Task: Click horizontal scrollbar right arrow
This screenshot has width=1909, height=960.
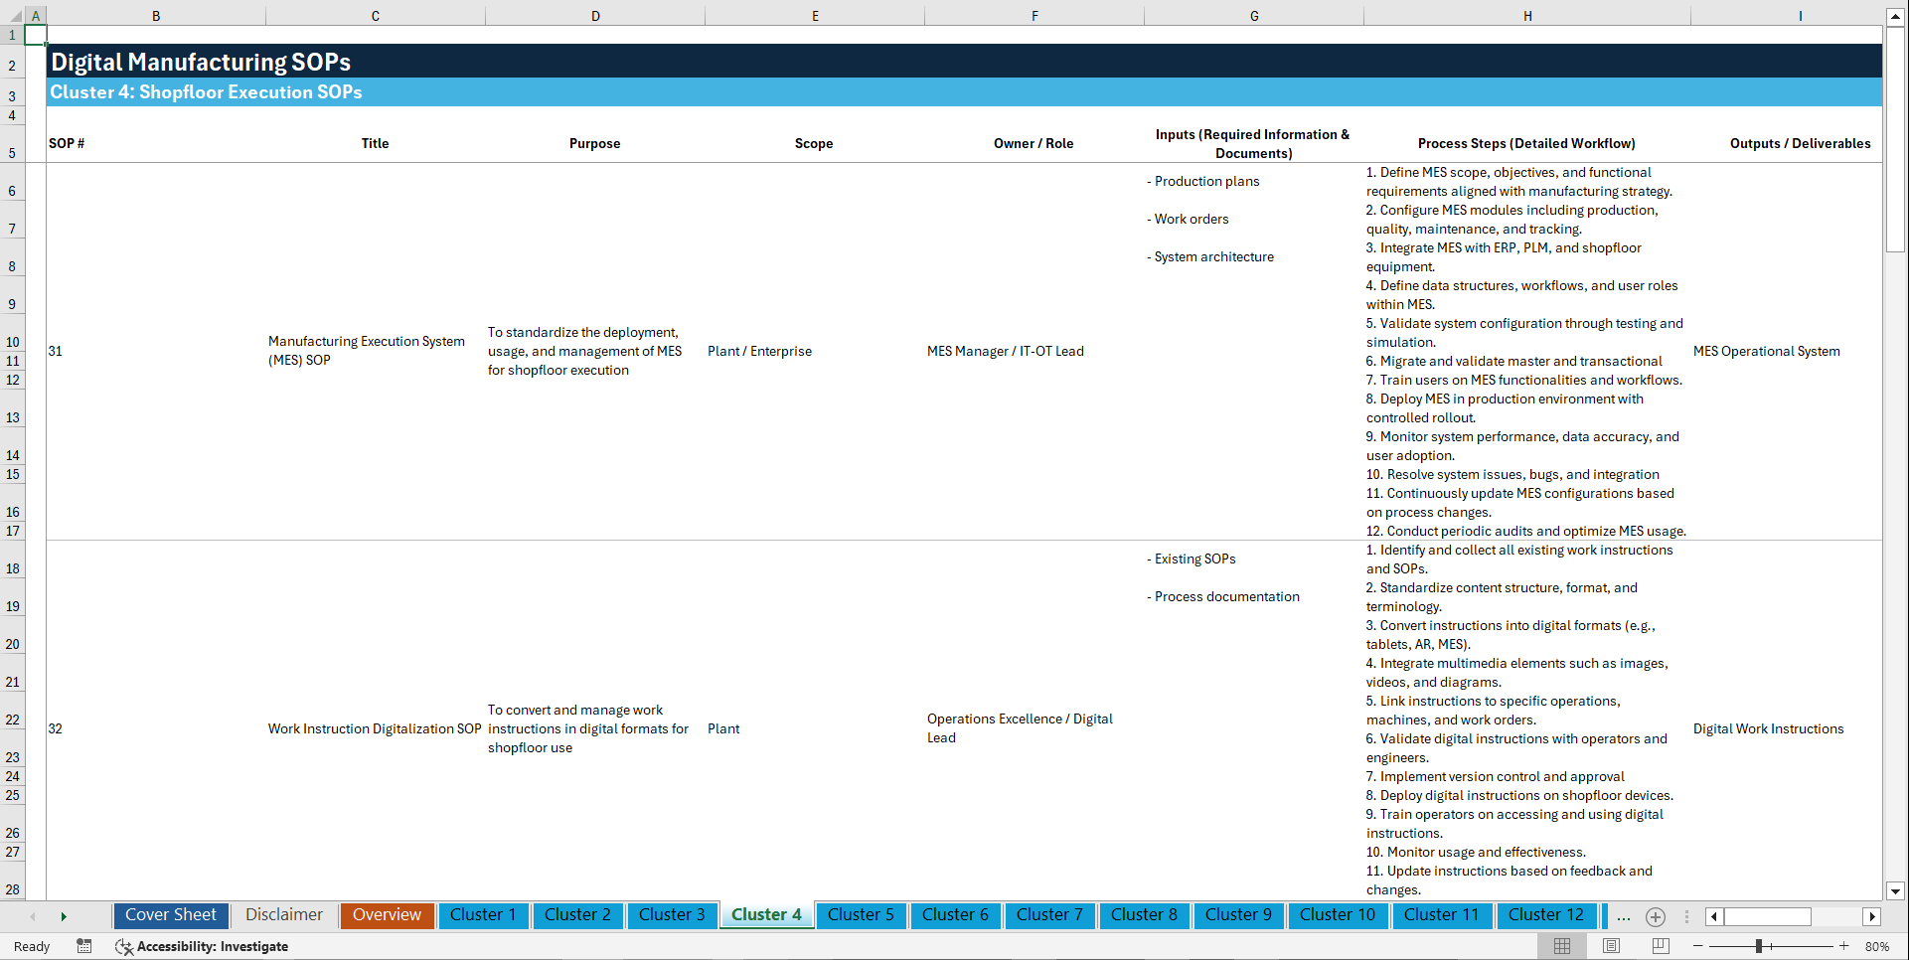Action: [1872, 916]
